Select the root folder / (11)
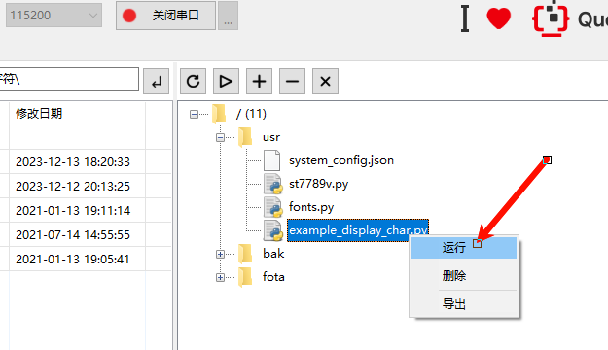Screen dimensions: 608x350 [251, 114]
